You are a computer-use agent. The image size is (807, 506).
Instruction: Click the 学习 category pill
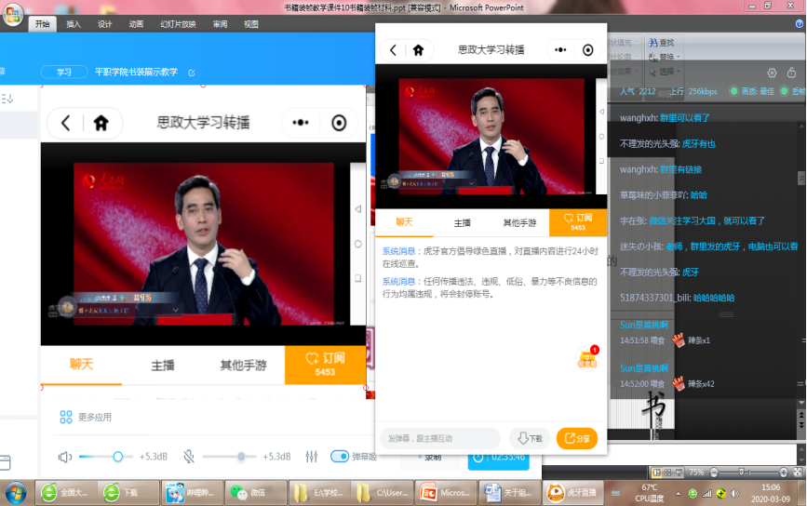[64, 72]
